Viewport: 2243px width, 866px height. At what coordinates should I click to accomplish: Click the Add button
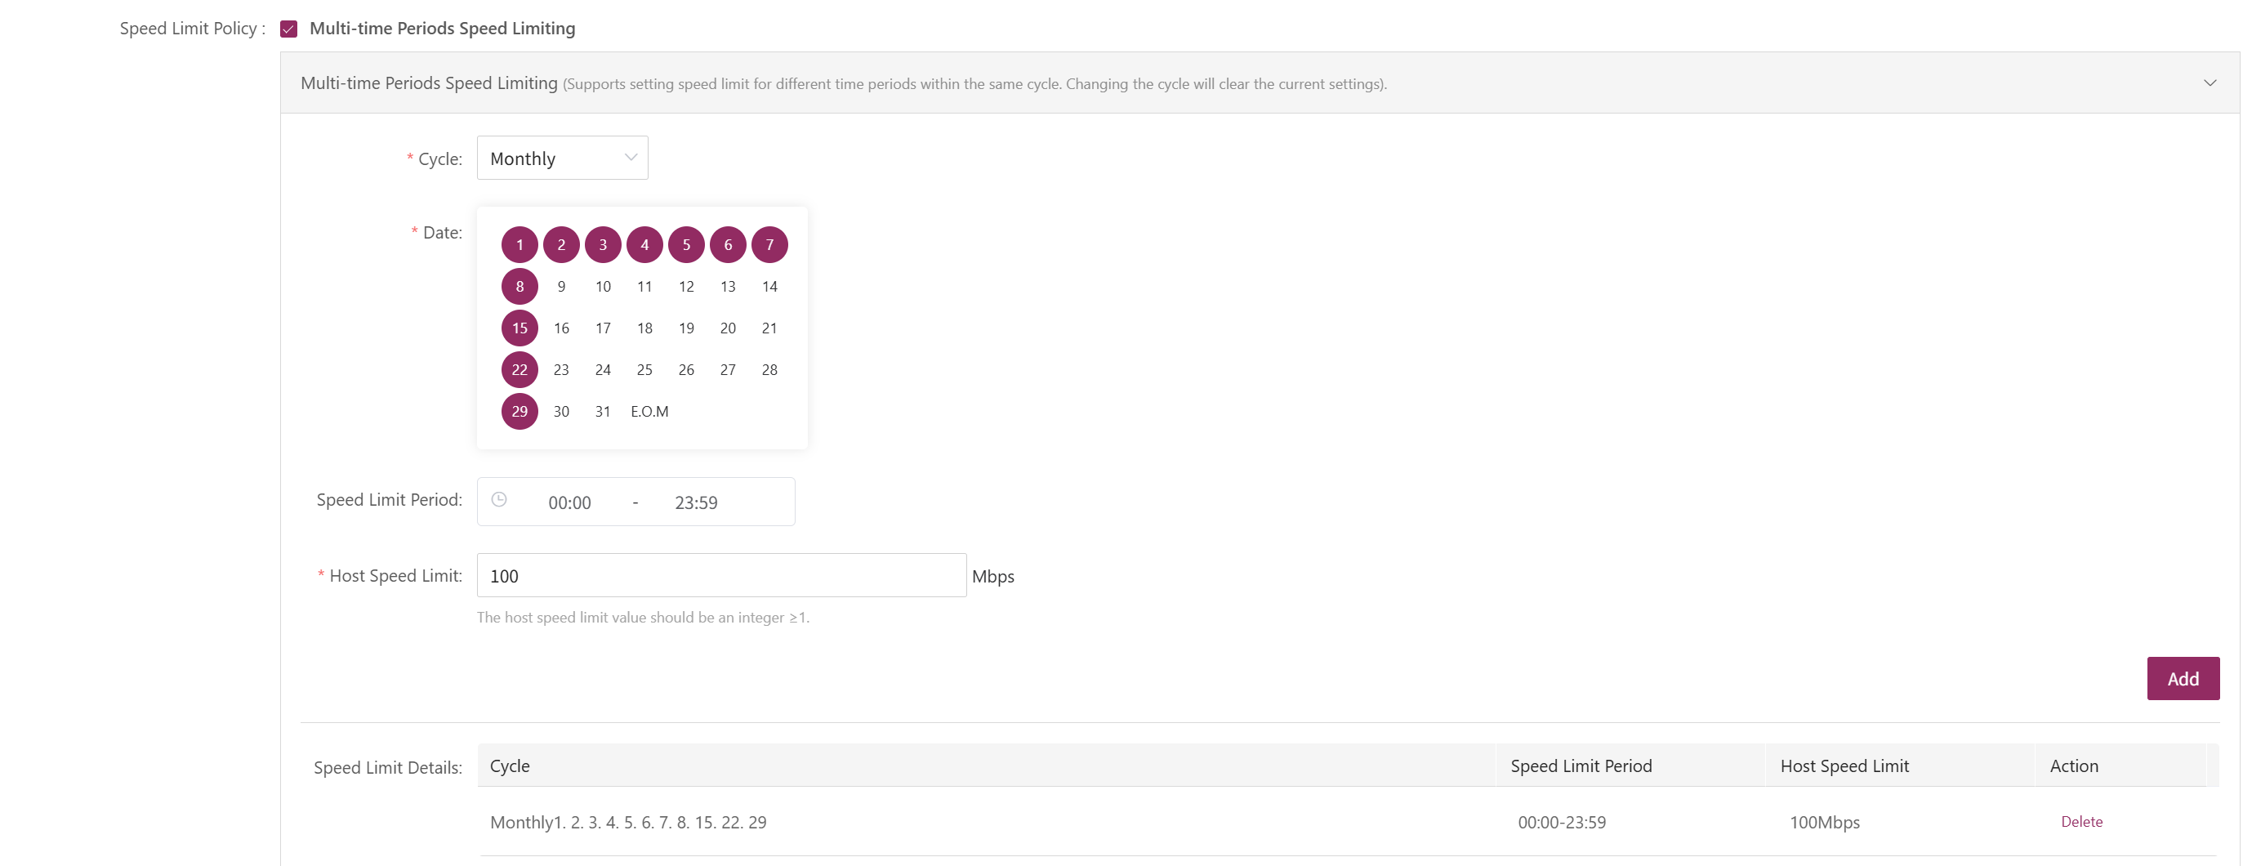[2183, 679]
